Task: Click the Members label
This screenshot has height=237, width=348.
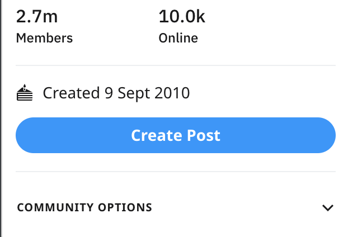Action: coord(44,38)
